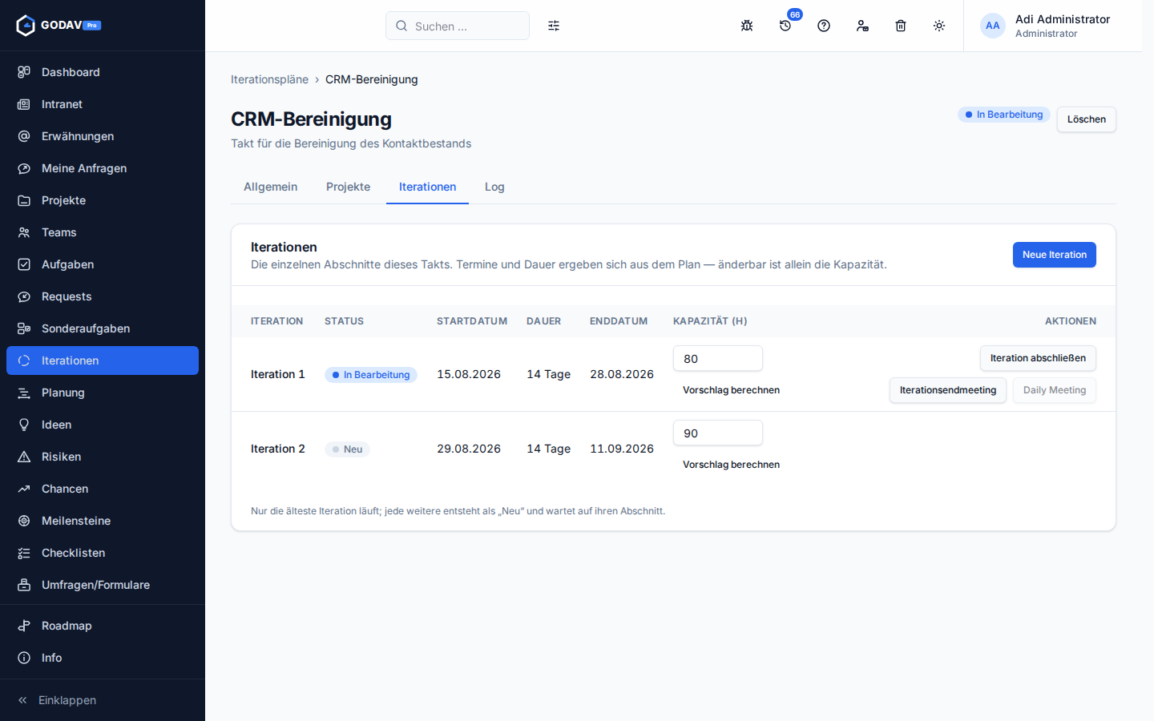
Task: Open the search filter sliders icon
Action: pyautogui.click(x=554, y=26)
